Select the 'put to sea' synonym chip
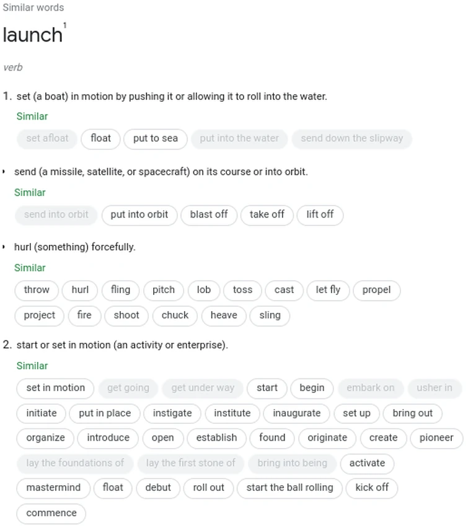 pyautogui.click(x=155, y=138)
